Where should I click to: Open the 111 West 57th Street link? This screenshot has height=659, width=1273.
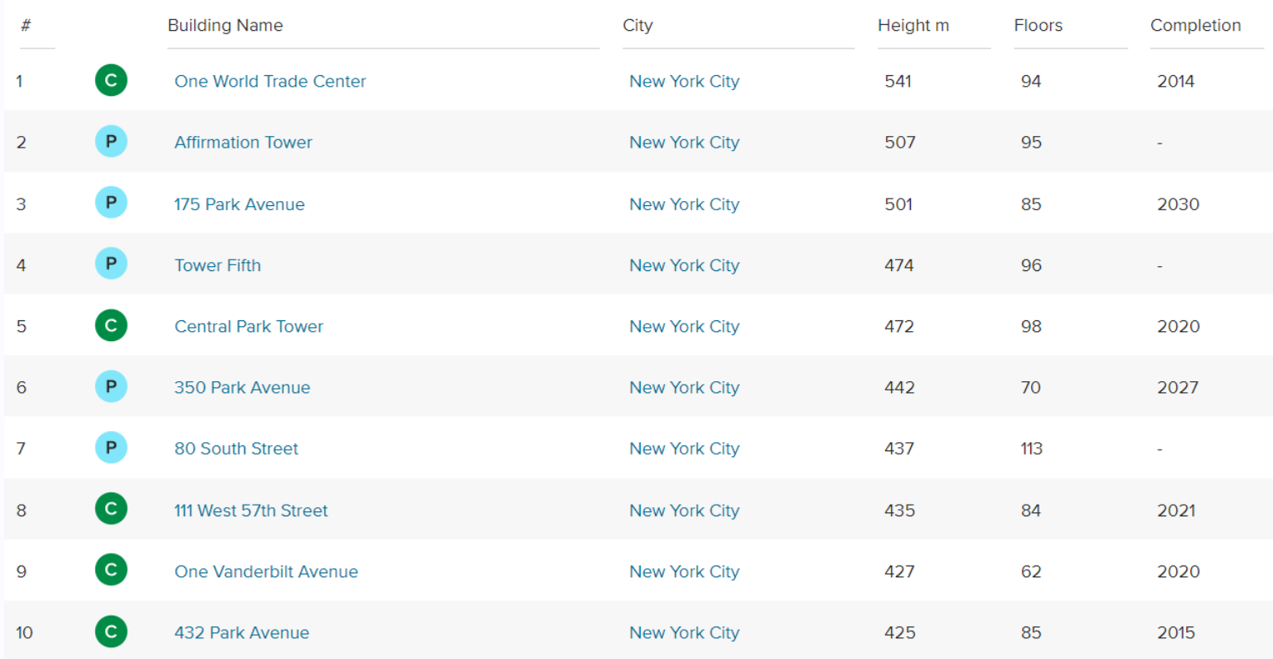pyautogui.click(x=250, y=511)
